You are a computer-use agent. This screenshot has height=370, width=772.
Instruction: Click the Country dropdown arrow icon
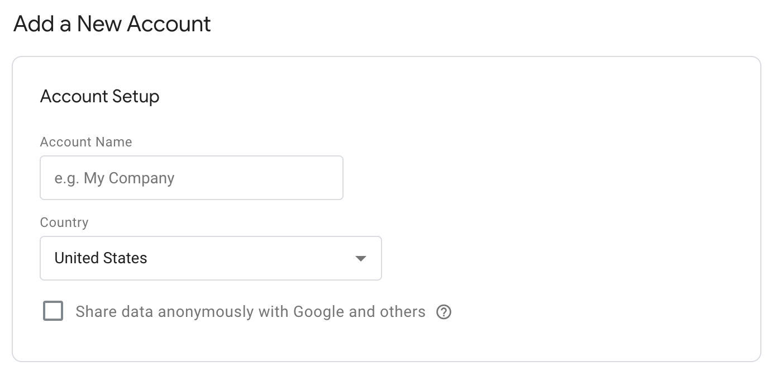point(361,258)
